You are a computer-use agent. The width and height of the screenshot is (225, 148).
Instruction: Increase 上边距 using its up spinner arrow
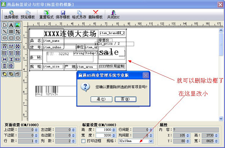tap(36, 129)
